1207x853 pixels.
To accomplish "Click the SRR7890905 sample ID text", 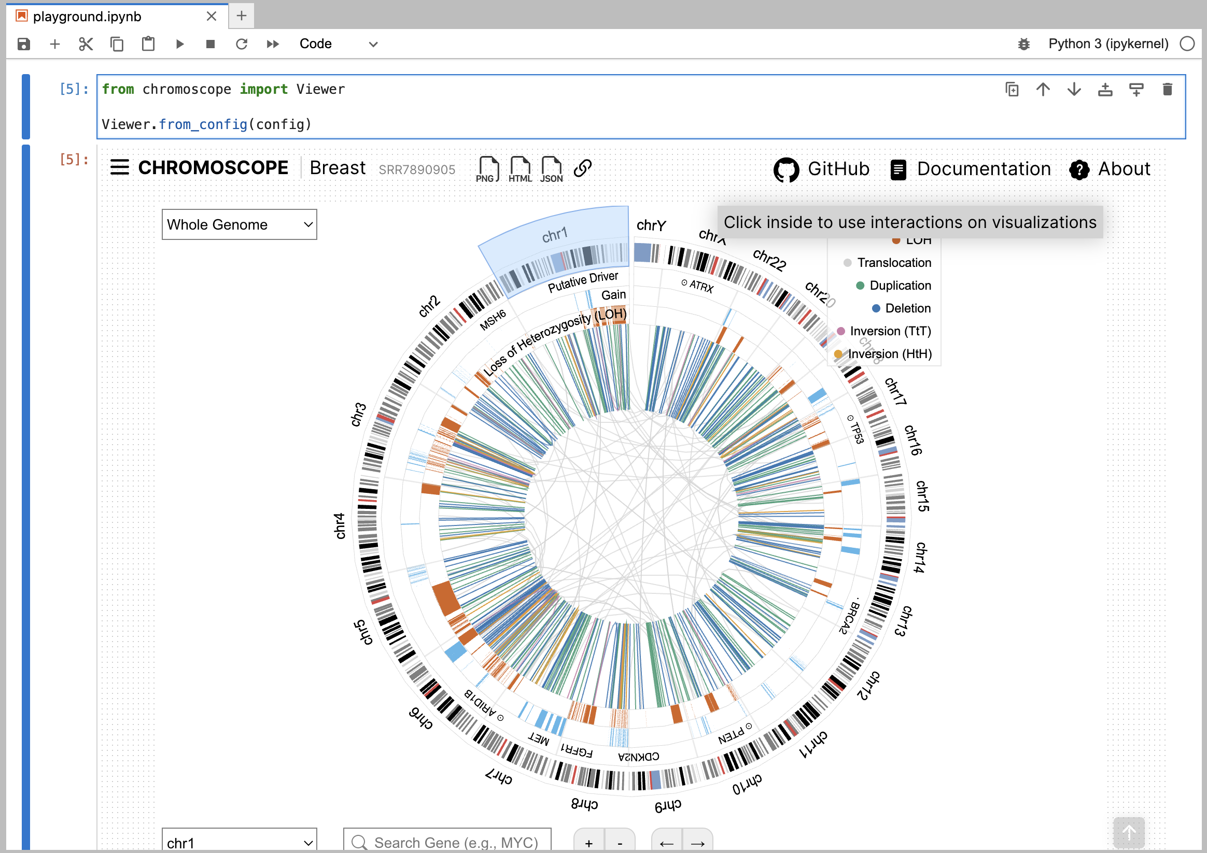I will [x=417, y=170].
